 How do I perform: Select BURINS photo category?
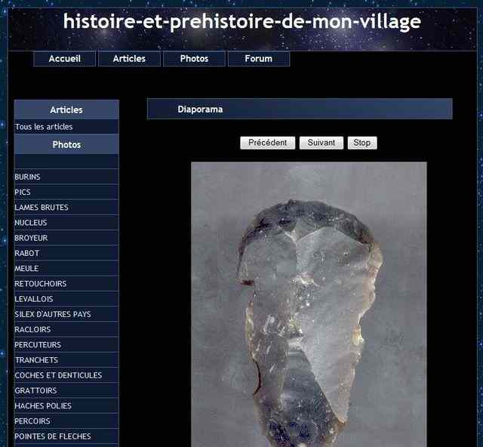point(27,177)
